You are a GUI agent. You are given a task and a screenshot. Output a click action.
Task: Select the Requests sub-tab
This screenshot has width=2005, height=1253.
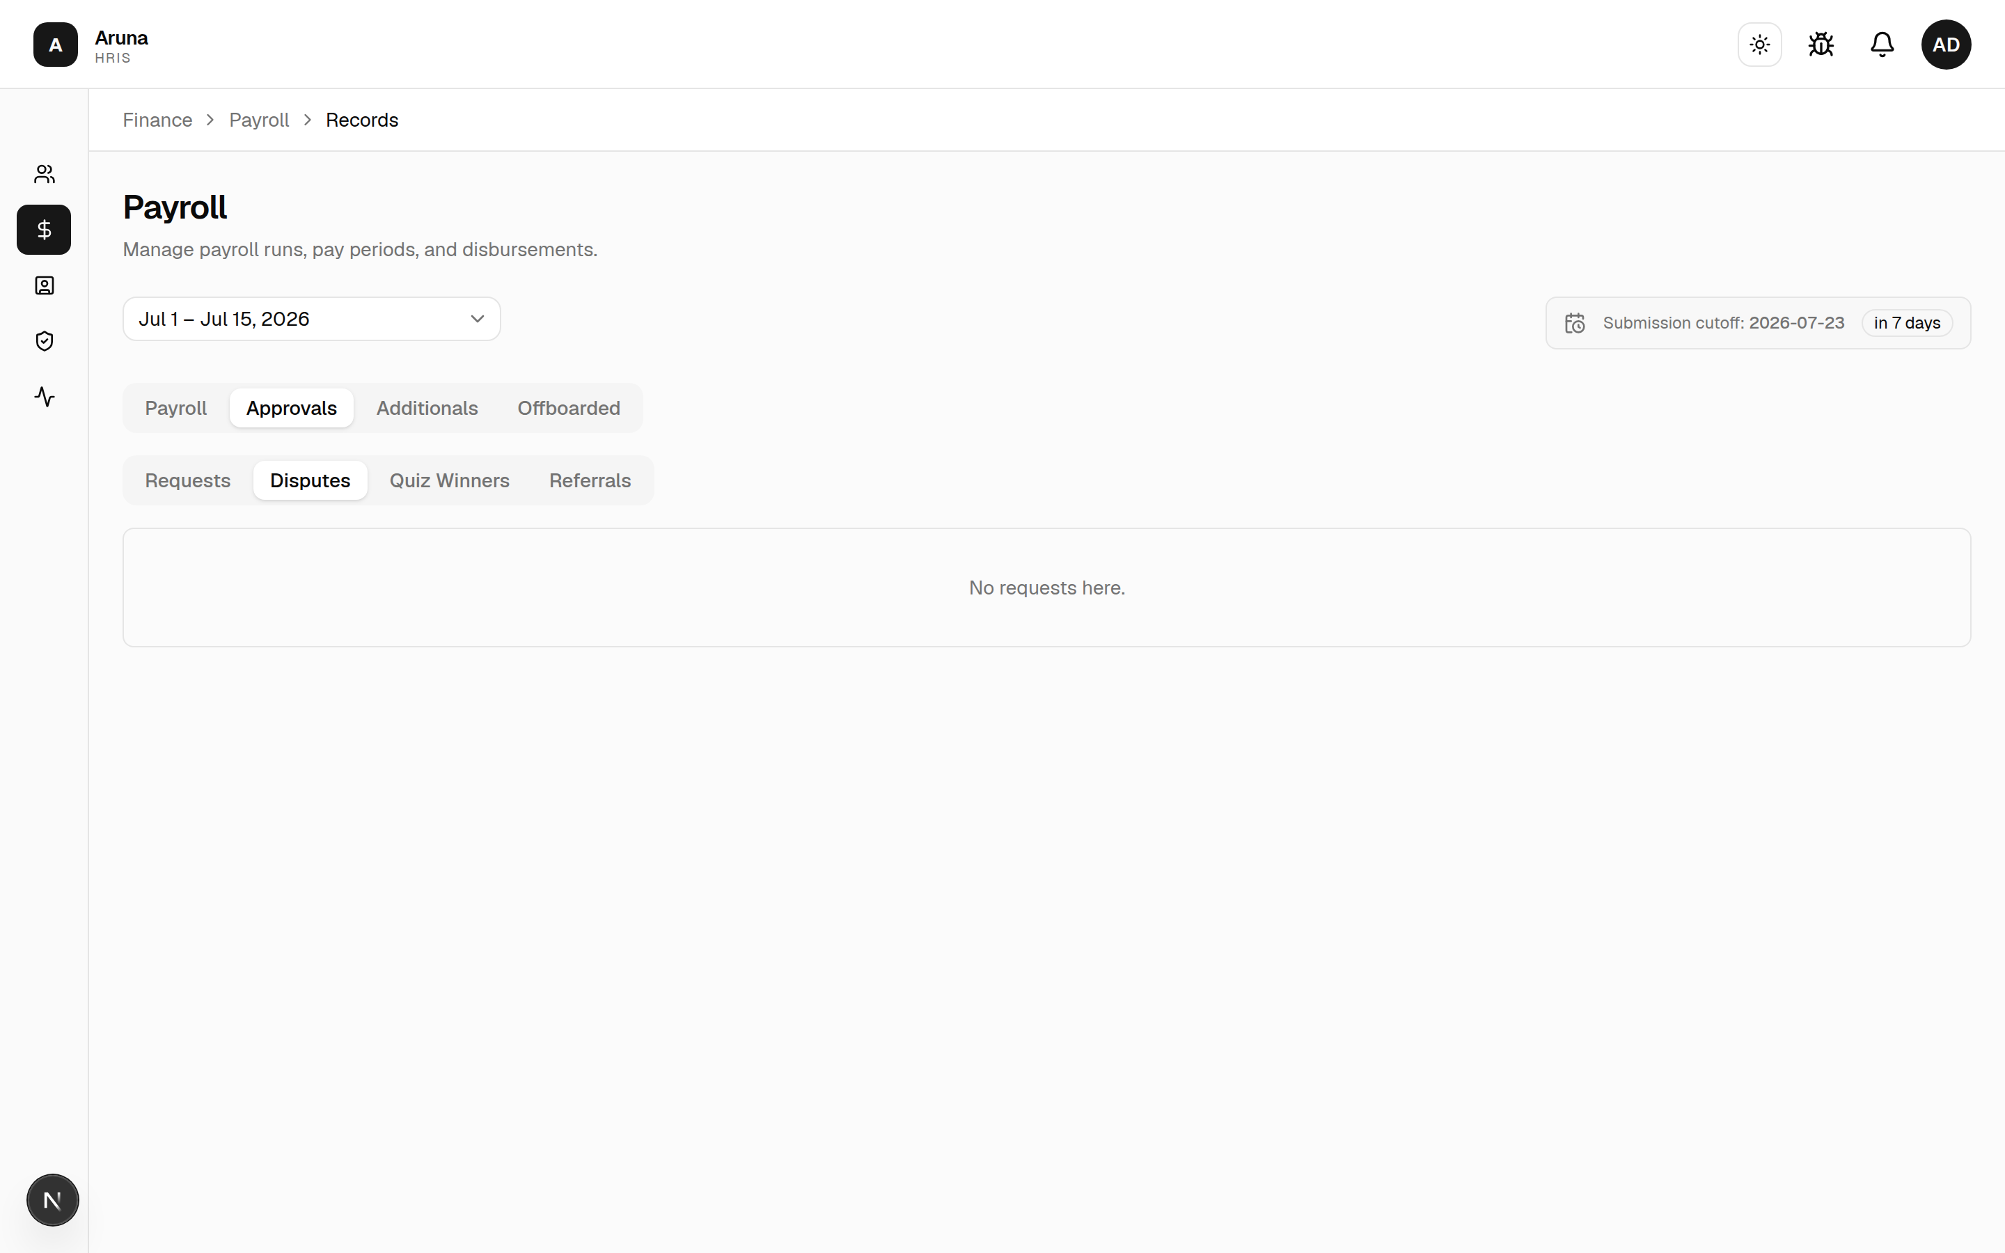(x=188, y=480)
